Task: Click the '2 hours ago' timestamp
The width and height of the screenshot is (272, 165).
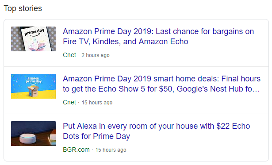Action: 96,55
